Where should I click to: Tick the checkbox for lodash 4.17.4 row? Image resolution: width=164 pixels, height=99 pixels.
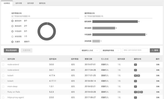[3, 76]
